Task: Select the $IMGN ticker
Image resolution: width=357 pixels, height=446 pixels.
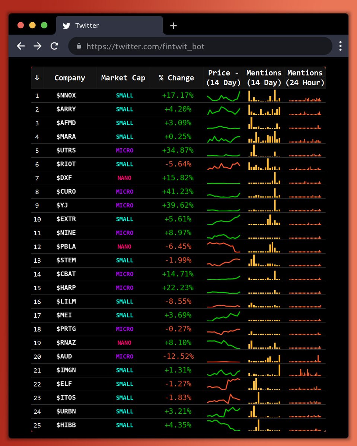Action: point(66,370)
